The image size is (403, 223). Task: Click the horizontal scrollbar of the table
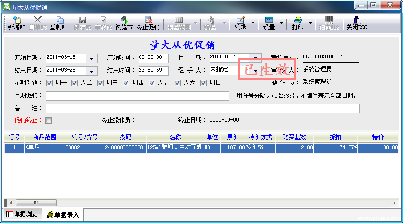tap(194, 202)
